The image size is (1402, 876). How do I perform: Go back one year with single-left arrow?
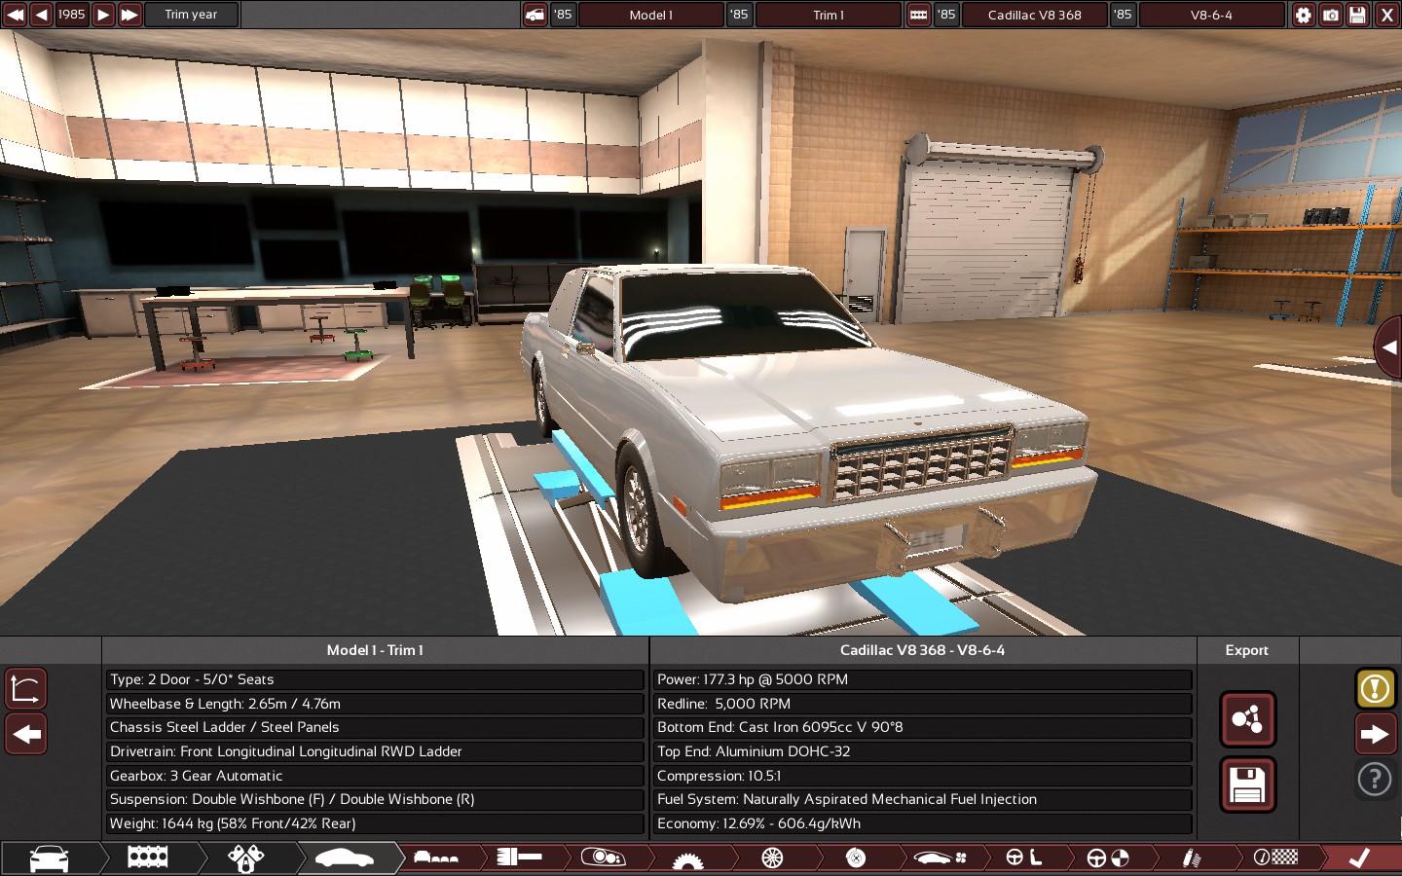(42, 15)
